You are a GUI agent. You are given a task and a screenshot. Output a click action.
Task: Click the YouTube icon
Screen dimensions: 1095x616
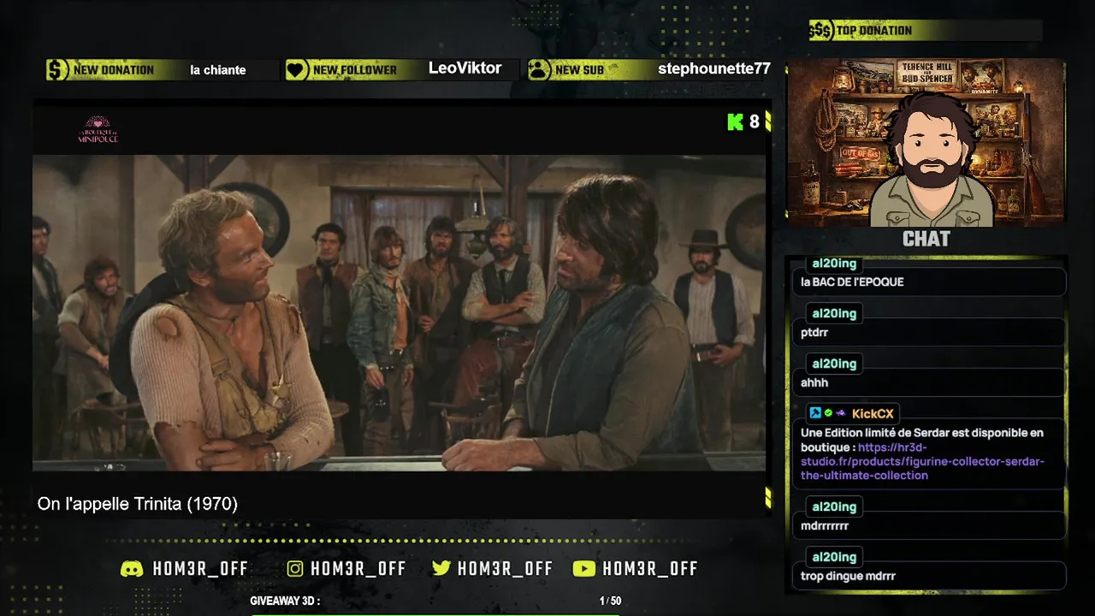(584, 569)
